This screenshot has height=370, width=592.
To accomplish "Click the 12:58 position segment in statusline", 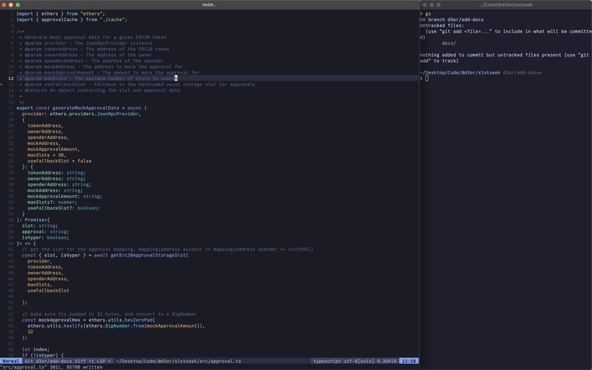I will 408,361.
